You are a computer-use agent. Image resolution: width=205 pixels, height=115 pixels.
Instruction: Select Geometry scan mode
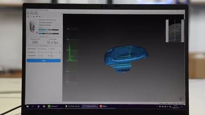click(43, 49)
